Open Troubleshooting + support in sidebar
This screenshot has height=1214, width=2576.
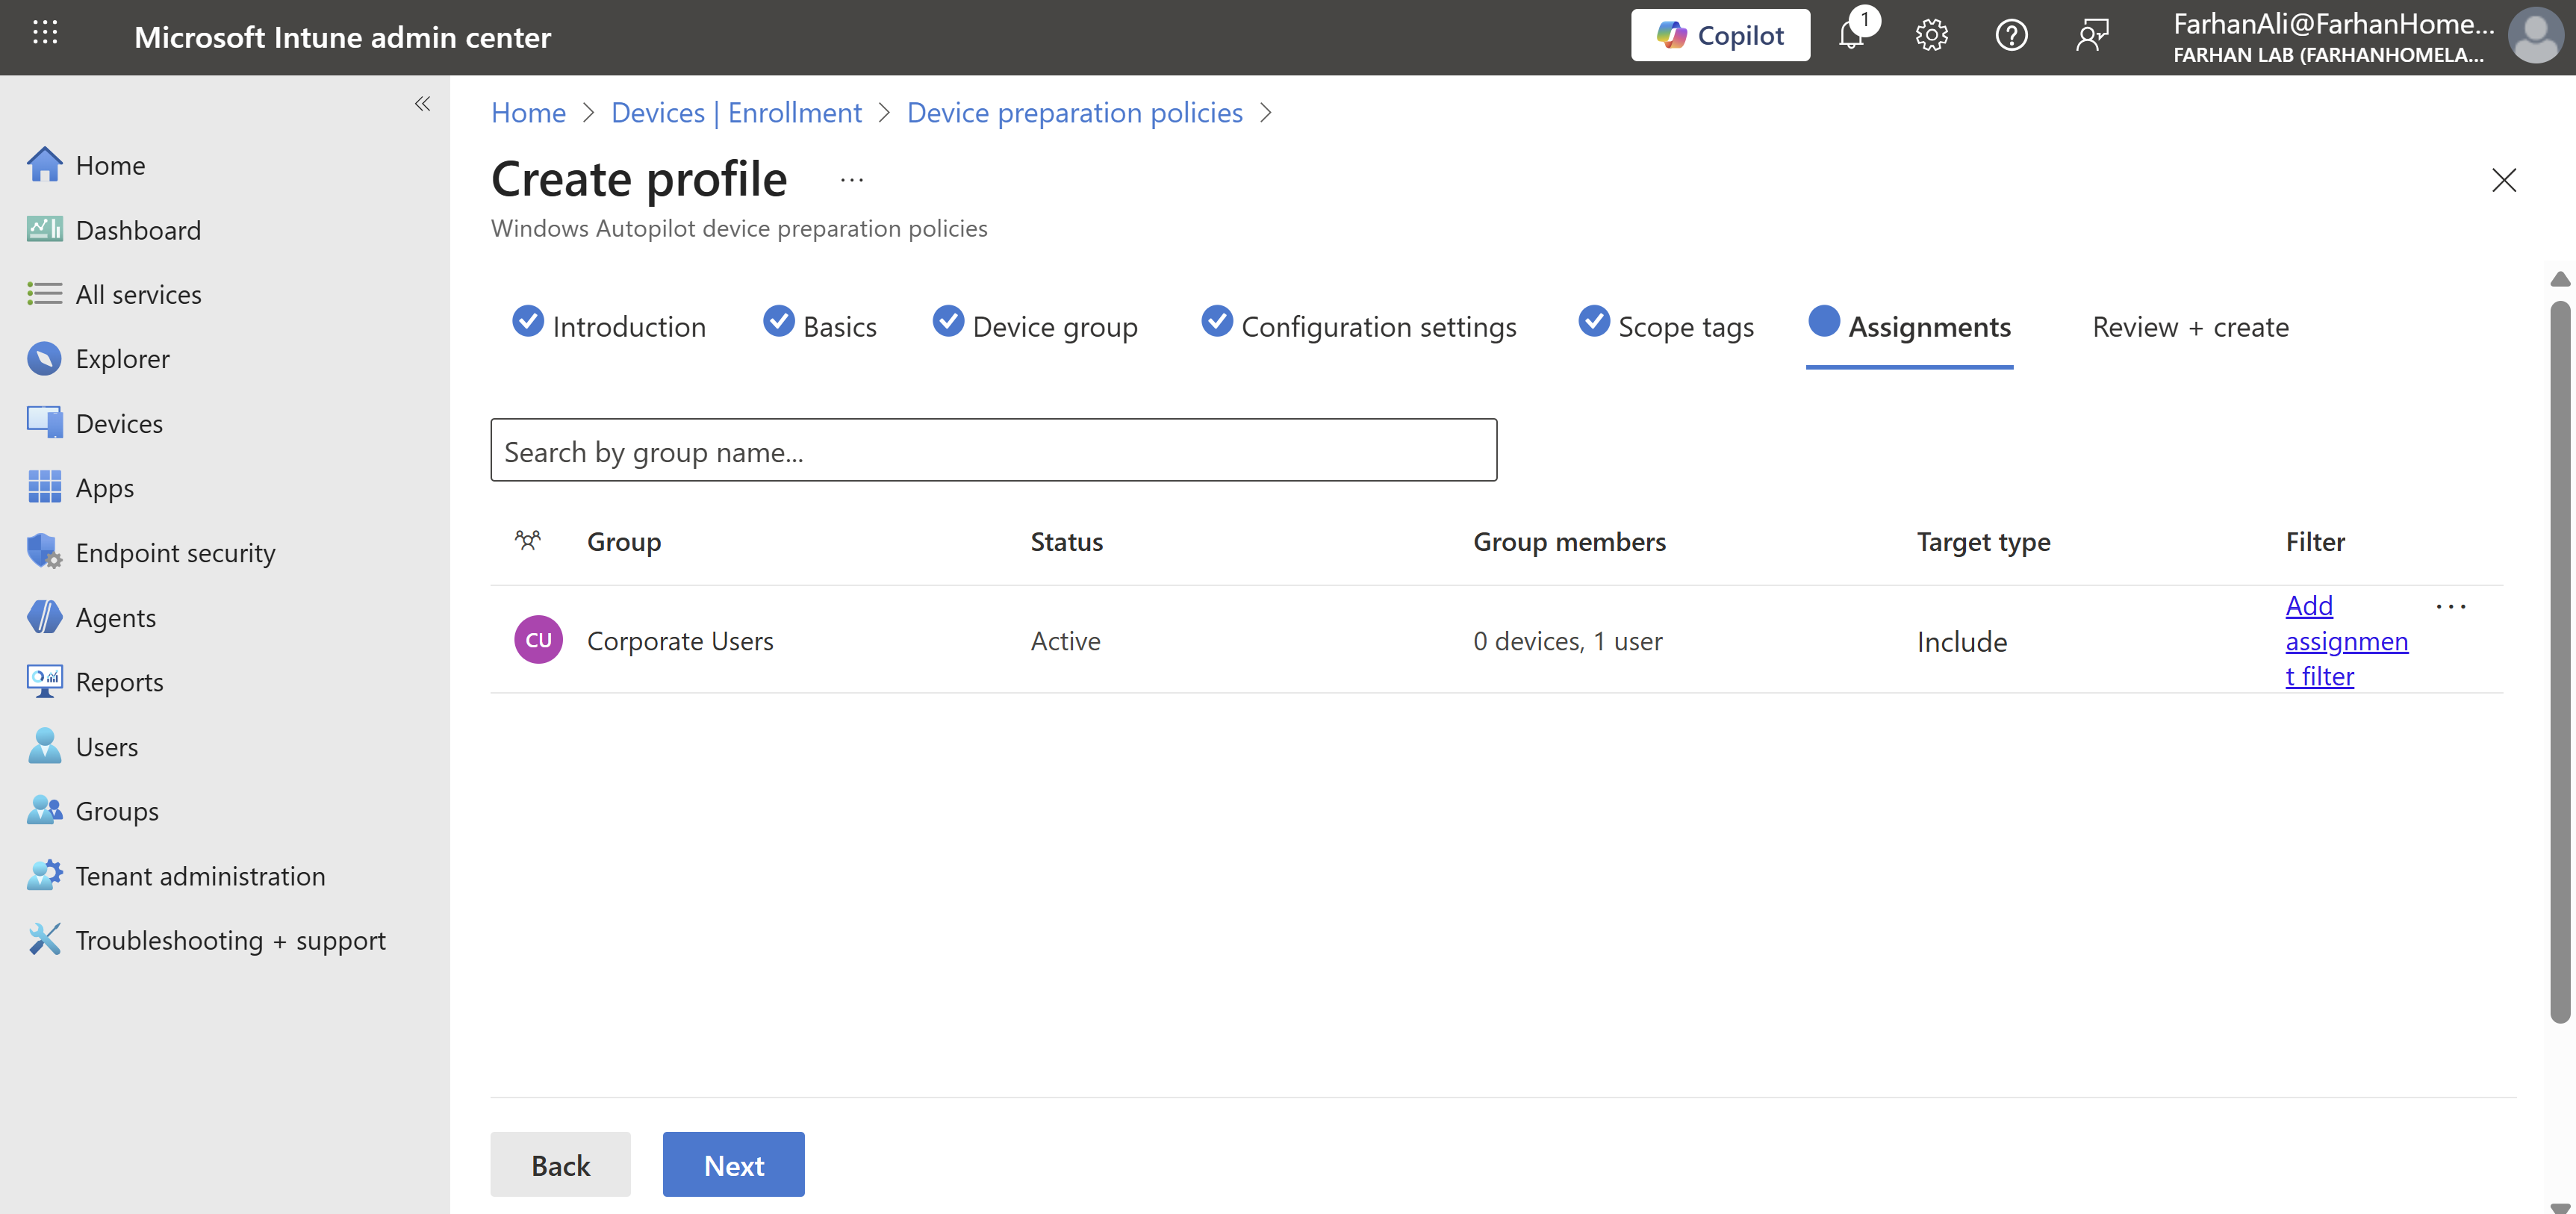tap(230, 940)
